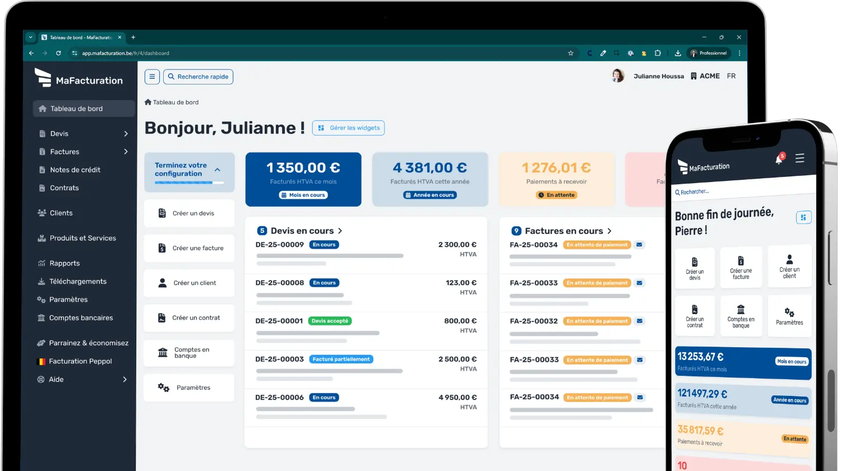841x471 pixels.
Task: Click the Recherche rapide search box
Action: coord(198,77)
